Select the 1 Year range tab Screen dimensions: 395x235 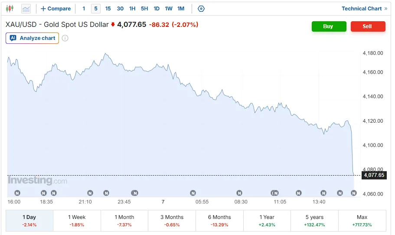click(267, 221)
